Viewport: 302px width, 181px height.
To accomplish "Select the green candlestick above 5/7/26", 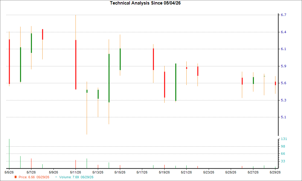I will 31,43.
